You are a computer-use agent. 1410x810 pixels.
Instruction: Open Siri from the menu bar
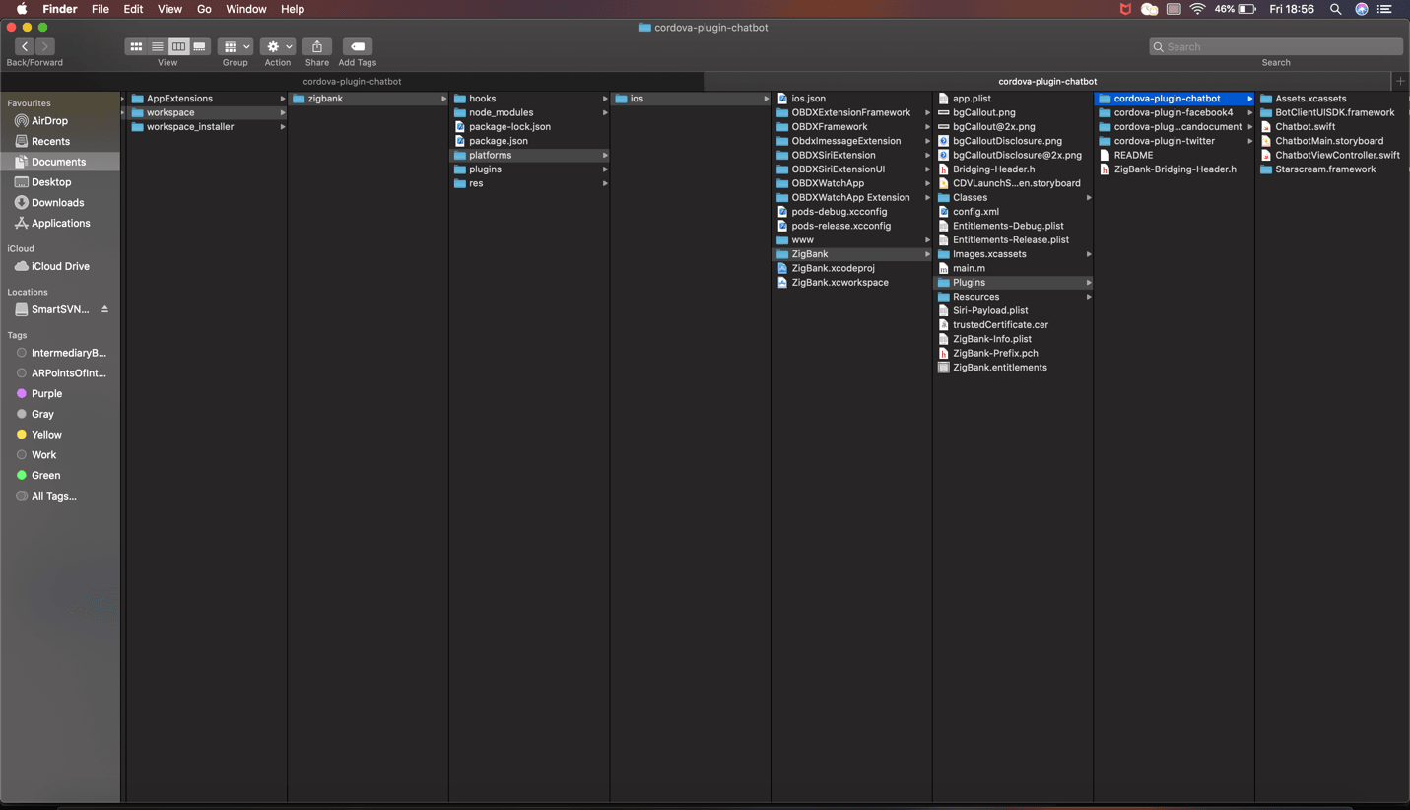(1362, 9)
